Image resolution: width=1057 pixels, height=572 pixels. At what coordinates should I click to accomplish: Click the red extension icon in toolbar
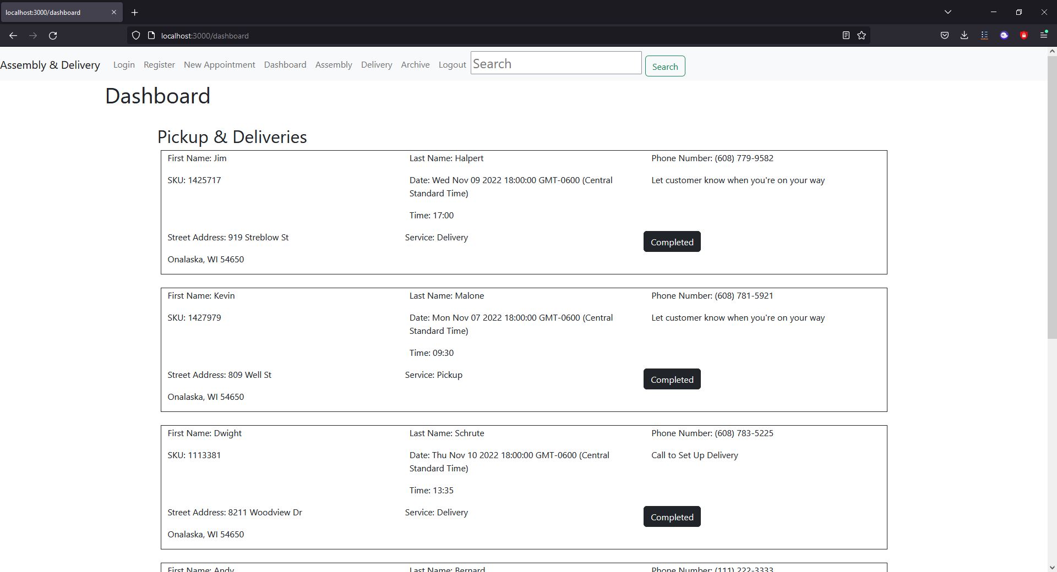pyautogui.click(x=1024, y=36)
